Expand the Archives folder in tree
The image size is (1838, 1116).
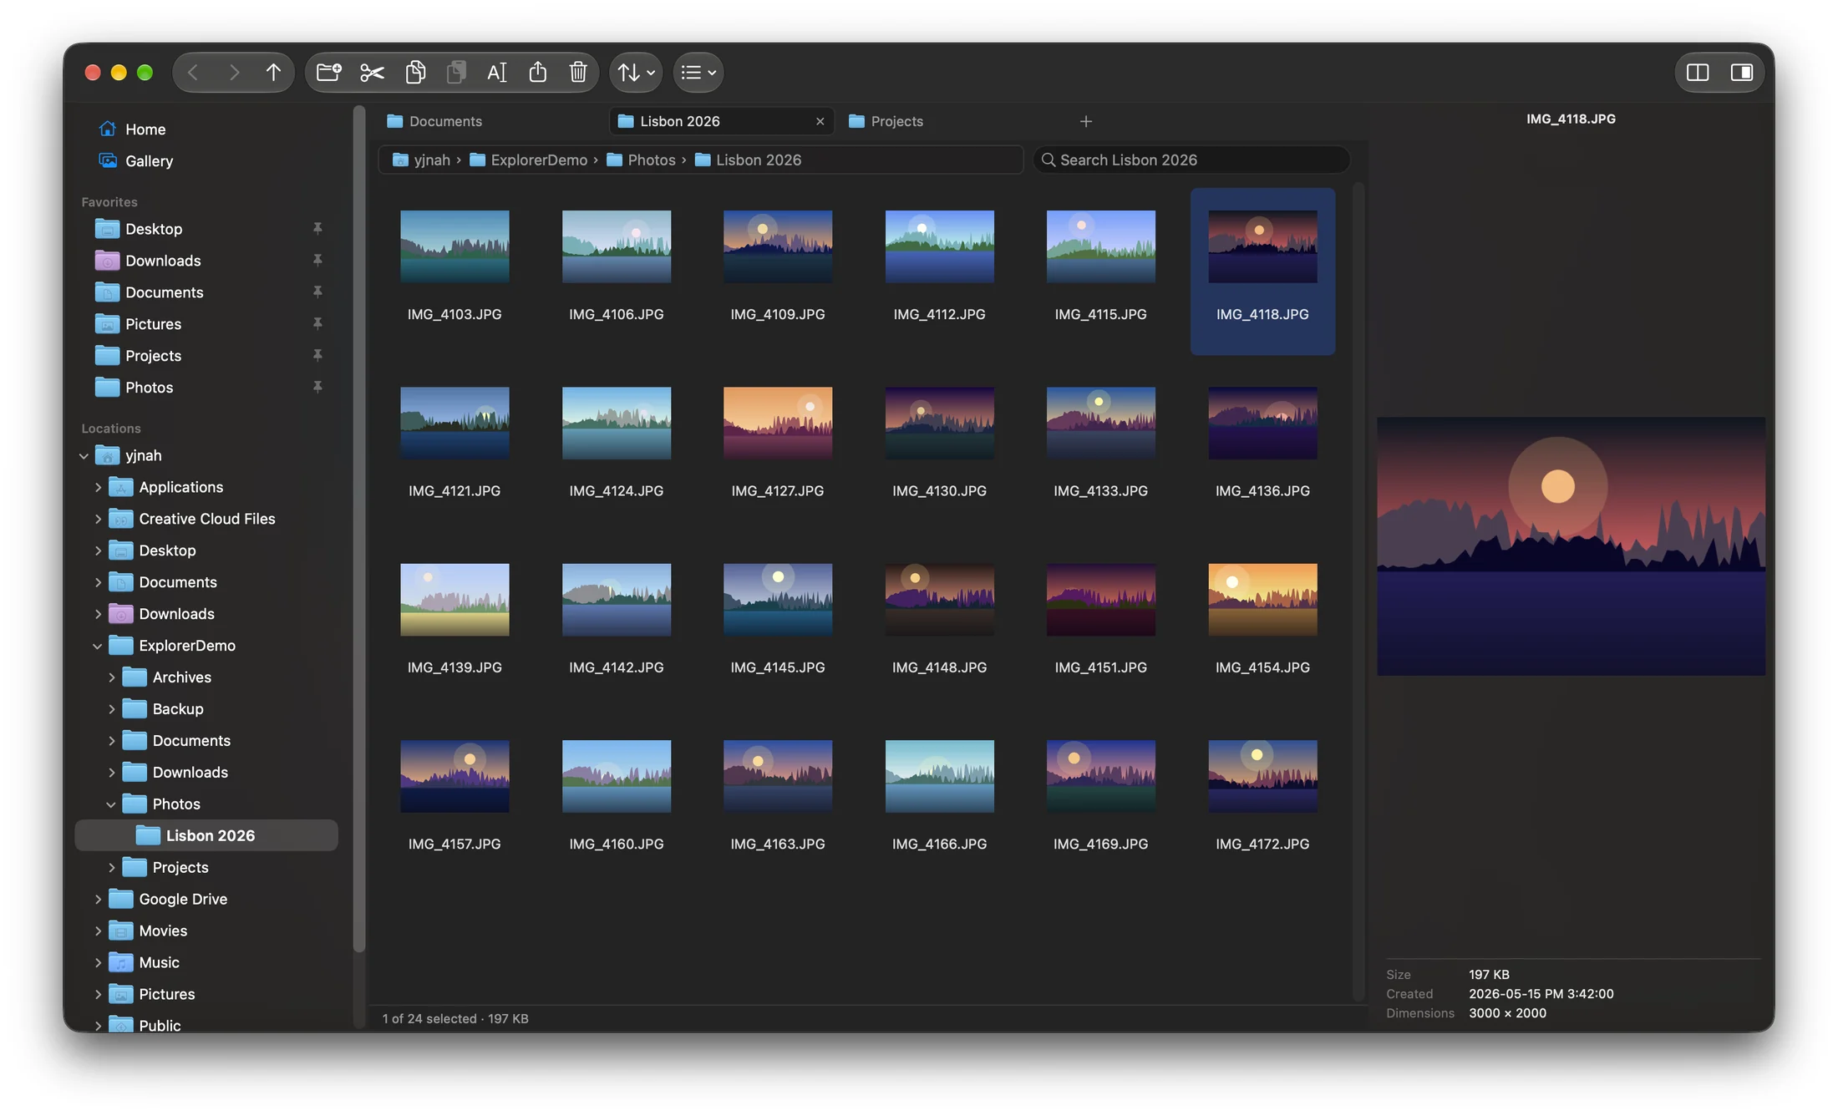point(111,678)
